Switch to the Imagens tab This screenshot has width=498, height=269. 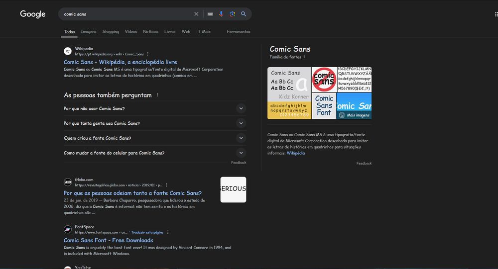click(88, 31)
